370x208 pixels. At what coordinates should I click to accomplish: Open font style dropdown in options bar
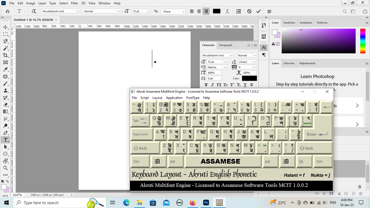(x=119, y=11)
